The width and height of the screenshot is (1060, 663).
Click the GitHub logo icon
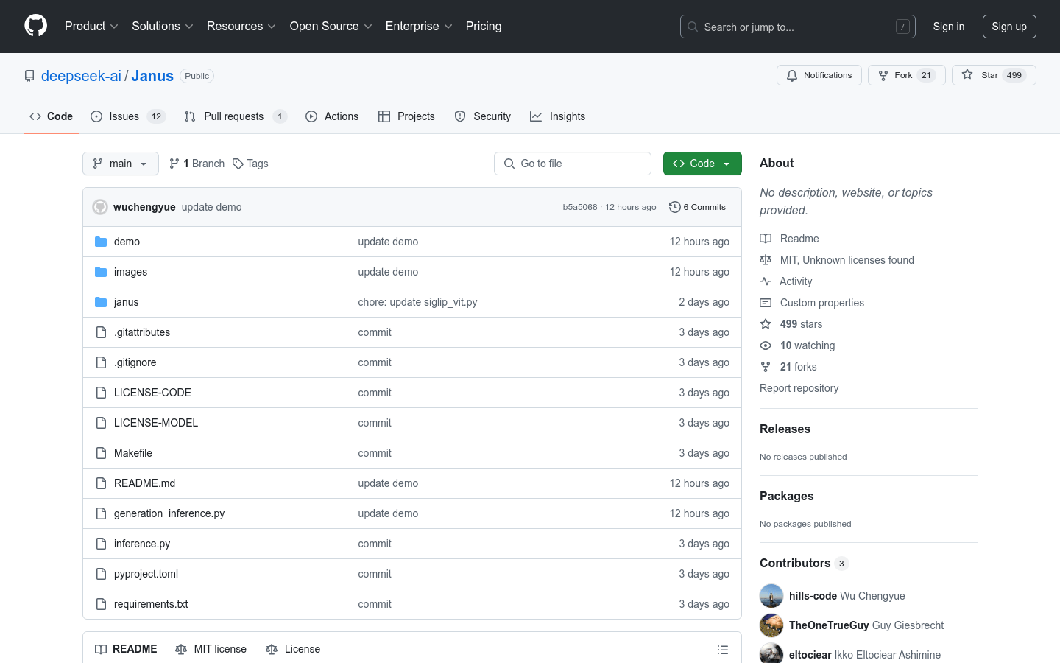[x=35, y=26]
